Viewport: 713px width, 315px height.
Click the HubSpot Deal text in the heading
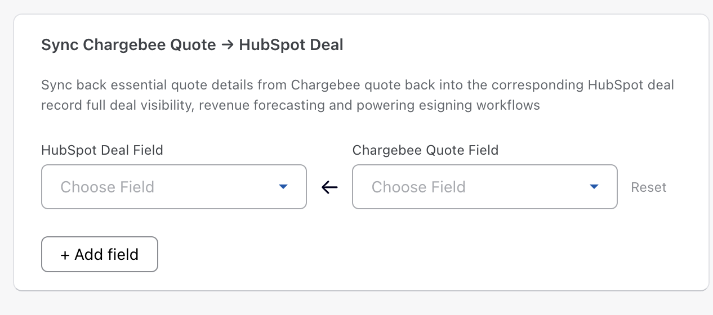(291, 45)
